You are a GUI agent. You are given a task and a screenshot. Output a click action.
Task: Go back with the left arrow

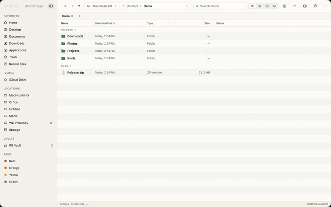[x=65, y=6]
